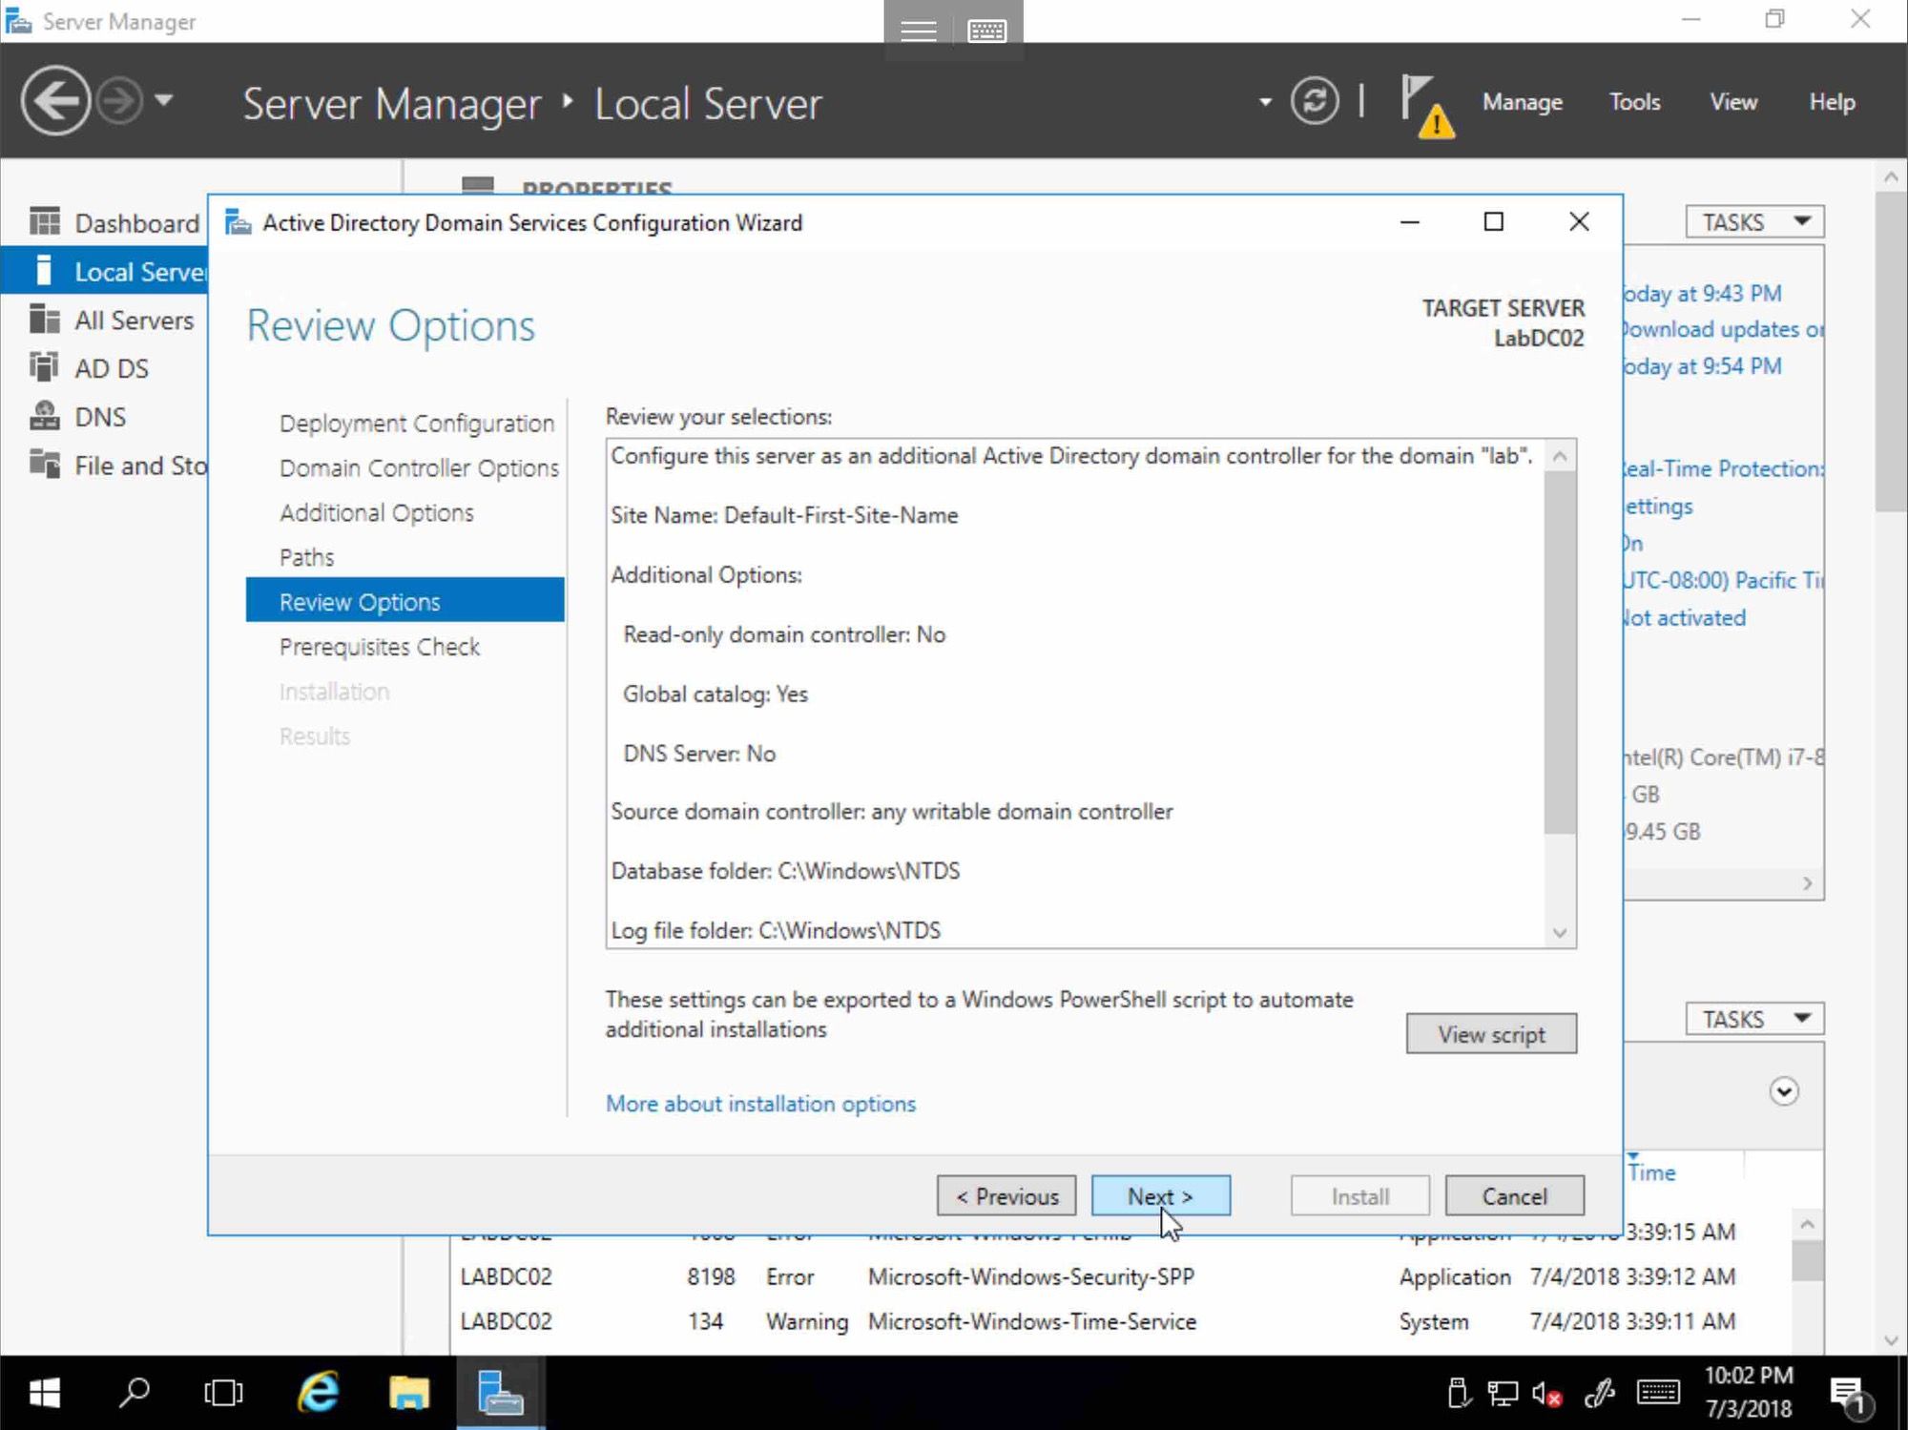Open the View menu

(1733, 102)
